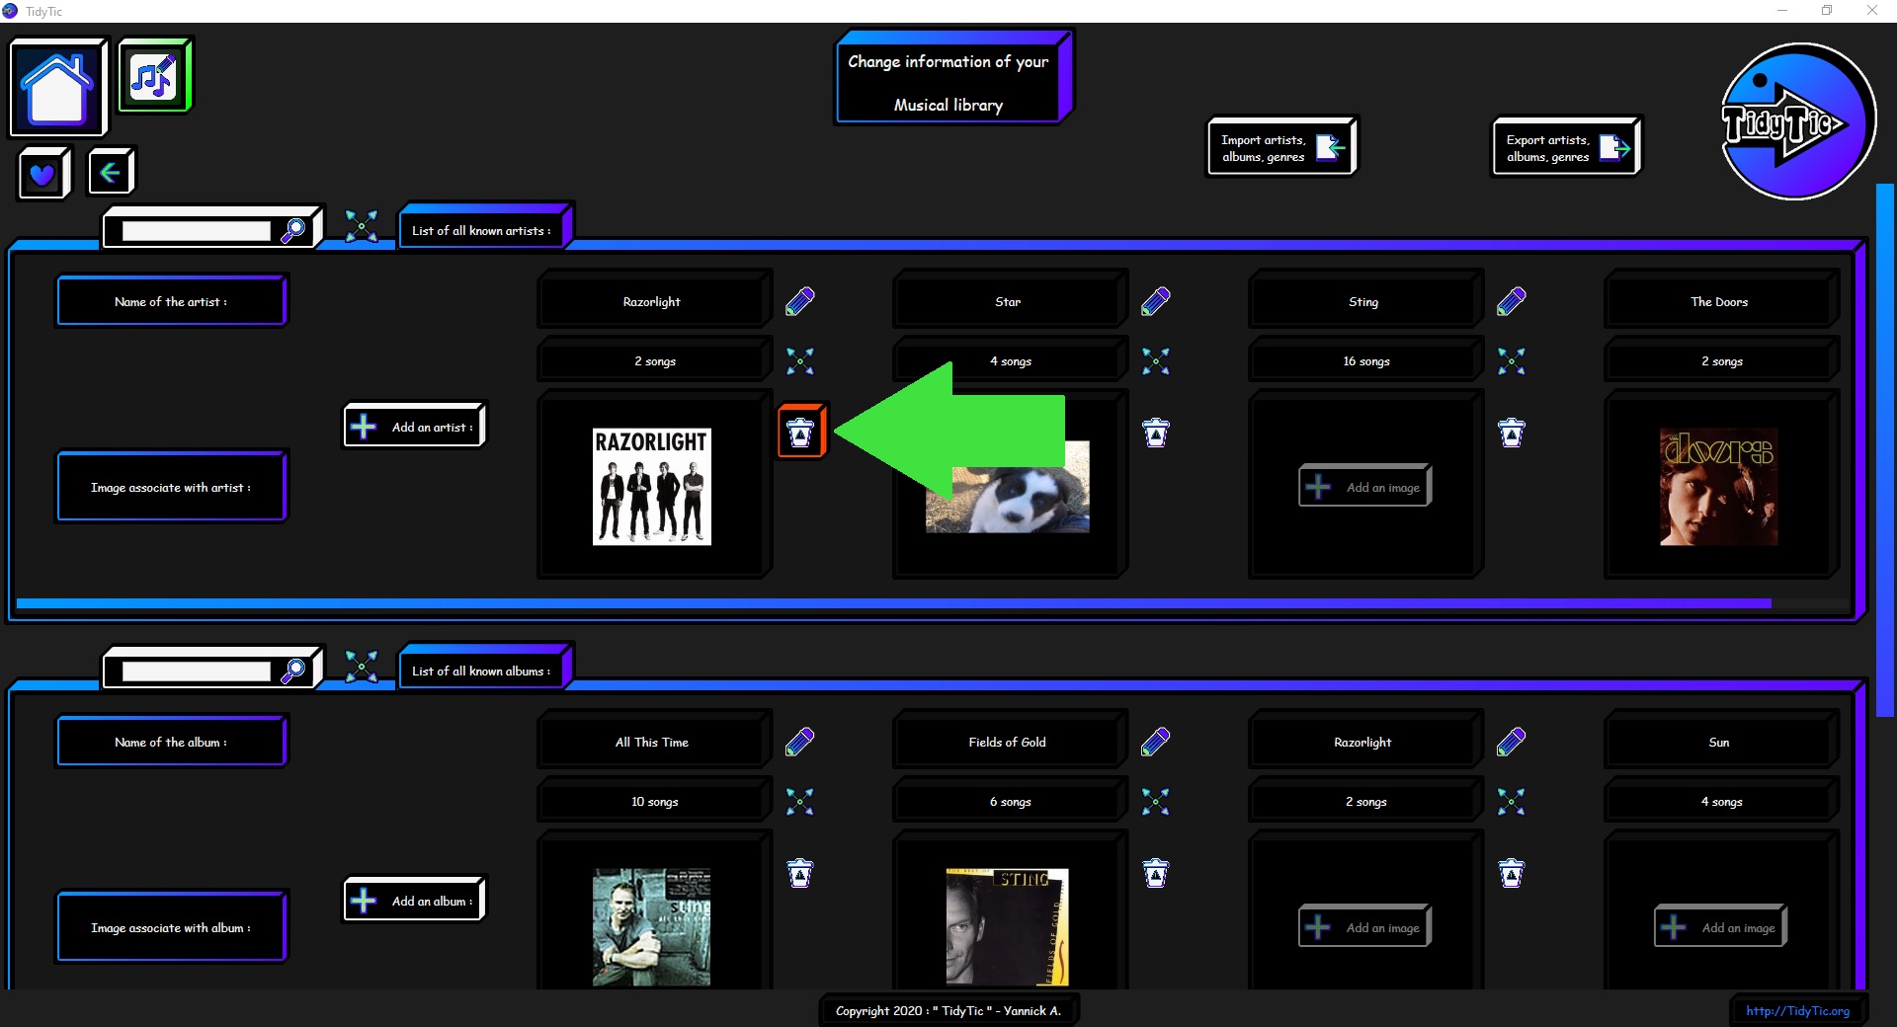Edit the Razorlight album name
Image resolution: width=1897 pixels, height=1027 pixels.
(x=1512, y=742)
